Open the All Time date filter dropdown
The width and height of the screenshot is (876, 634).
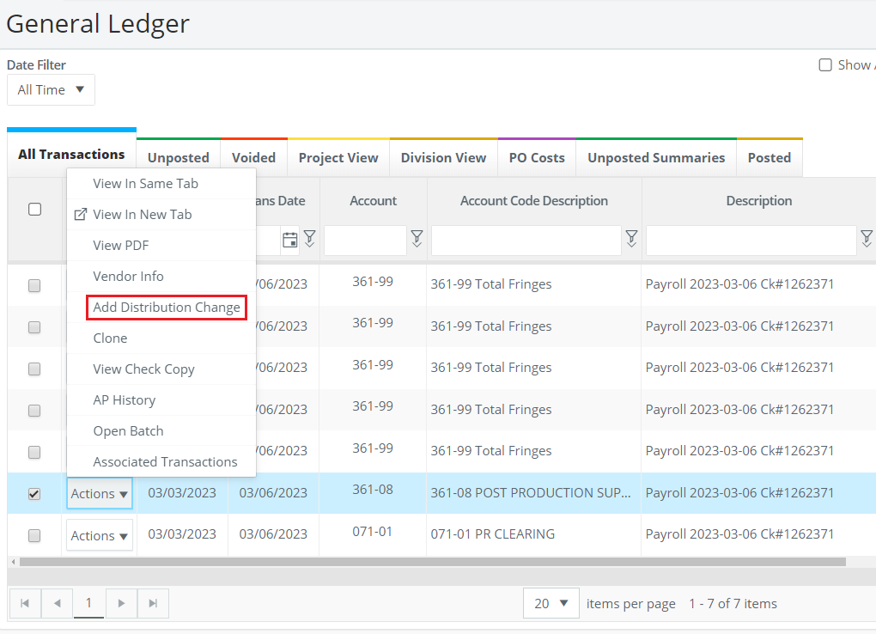51,90
